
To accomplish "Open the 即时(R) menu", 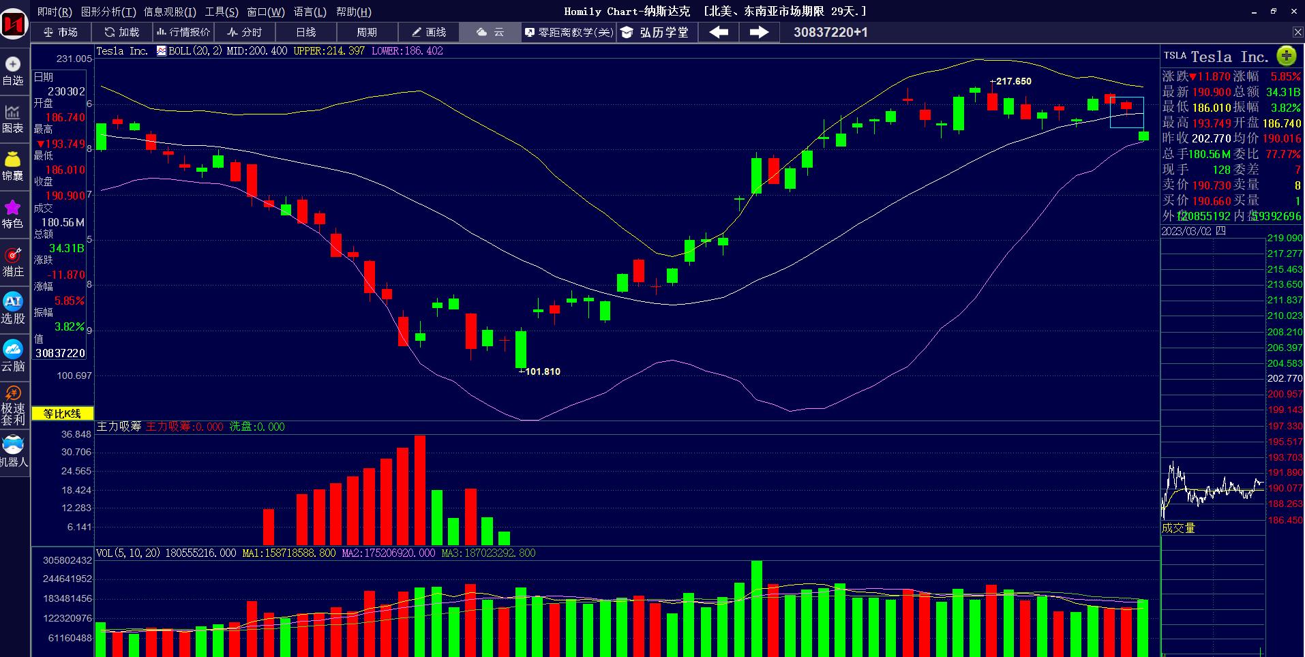I will pos(55,12).
